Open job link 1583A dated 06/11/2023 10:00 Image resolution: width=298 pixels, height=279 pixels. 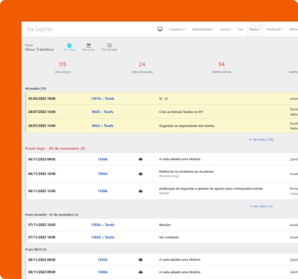coord(102,174)
